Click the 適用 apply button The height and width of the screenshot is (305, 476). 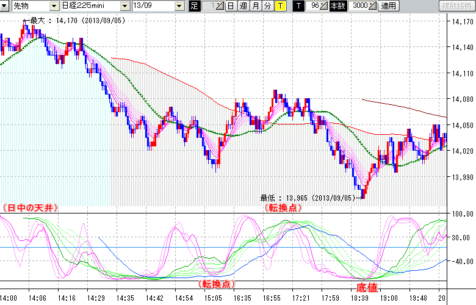coord(388,6)
